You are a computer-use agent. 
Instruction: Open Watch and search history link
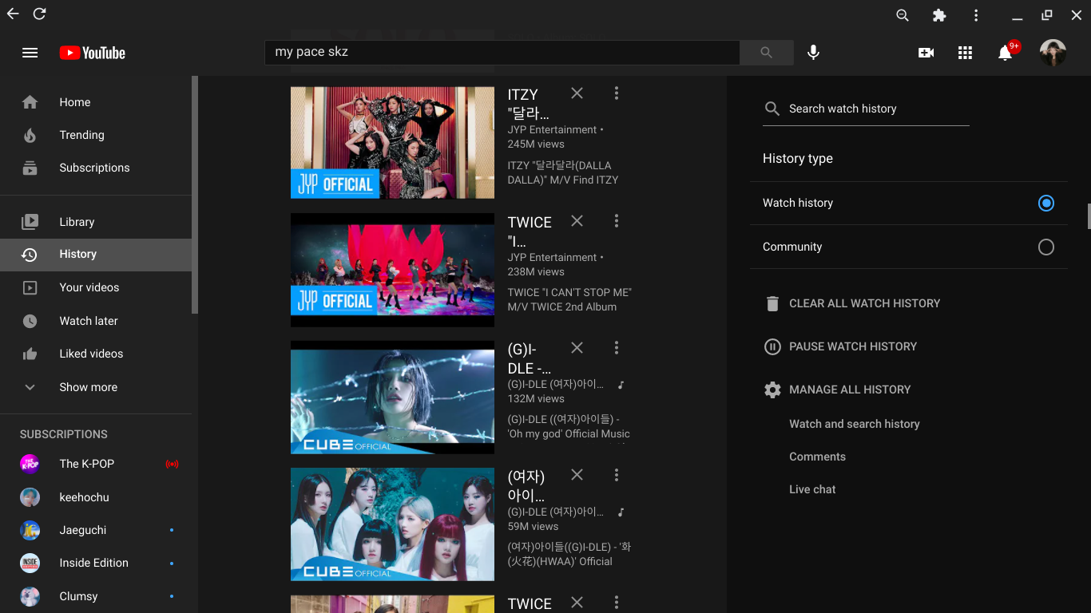click(x=855, y=424)
